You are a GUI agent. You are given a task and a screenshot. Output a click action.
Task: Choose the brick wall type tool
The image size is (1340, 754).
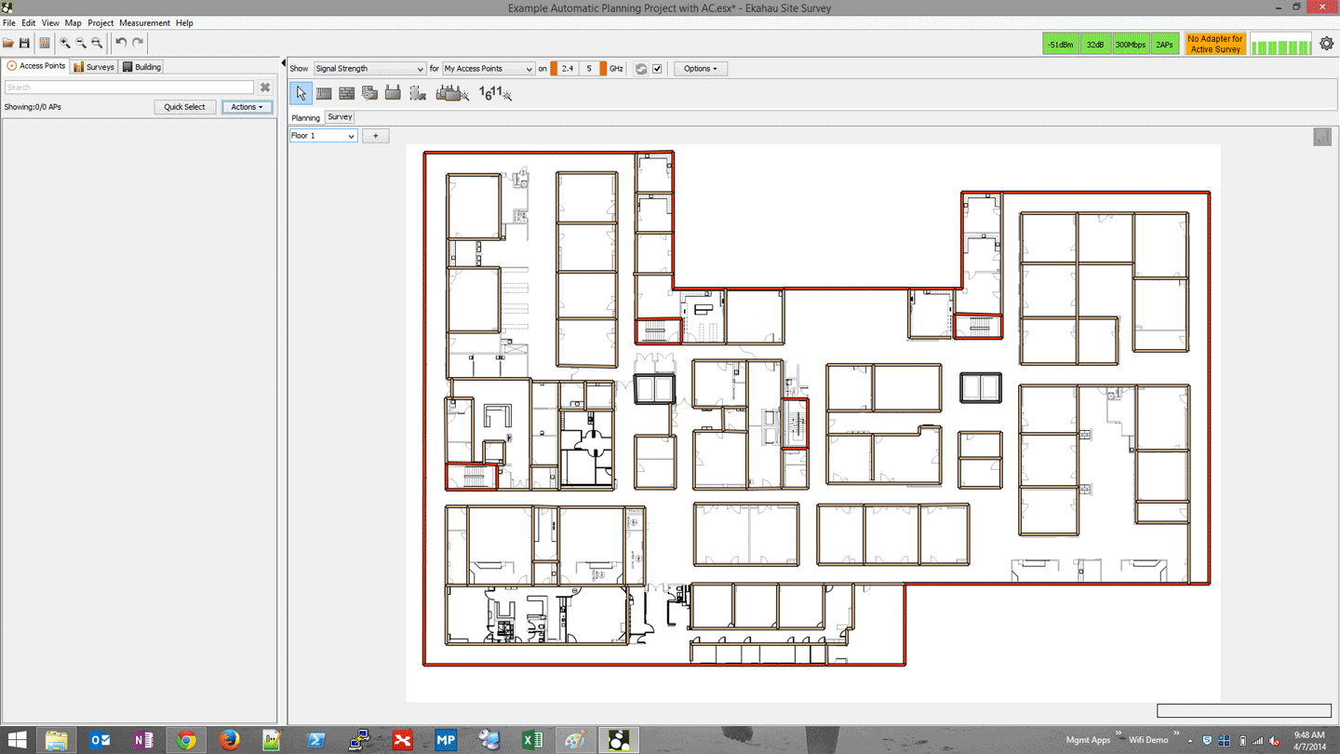tap(346, 93)
